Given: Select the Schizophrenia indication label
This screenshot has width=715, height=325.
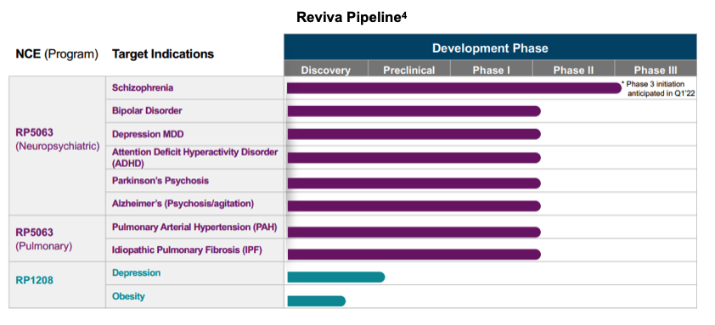Looking at the screenshot, I should pos(143,87).
